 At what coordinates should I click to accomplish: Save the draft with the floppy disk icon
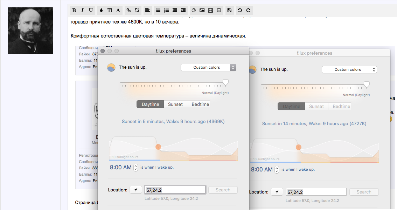coord(229,11)
